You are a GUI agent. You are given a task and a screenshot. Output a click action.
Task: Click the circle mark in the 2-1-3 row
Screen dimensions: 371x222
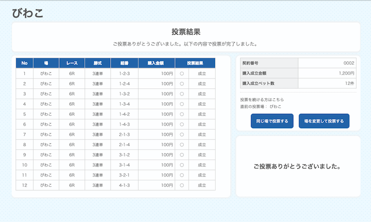click(x=181, y=135)
